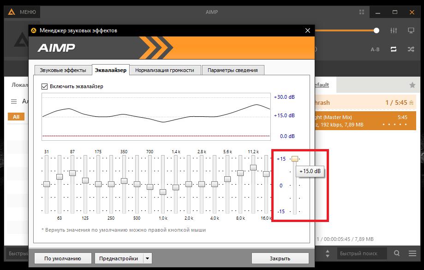Click the up-down arrows icon near search
The height and width of the screenshot is (270, 424).
(328, 253)
